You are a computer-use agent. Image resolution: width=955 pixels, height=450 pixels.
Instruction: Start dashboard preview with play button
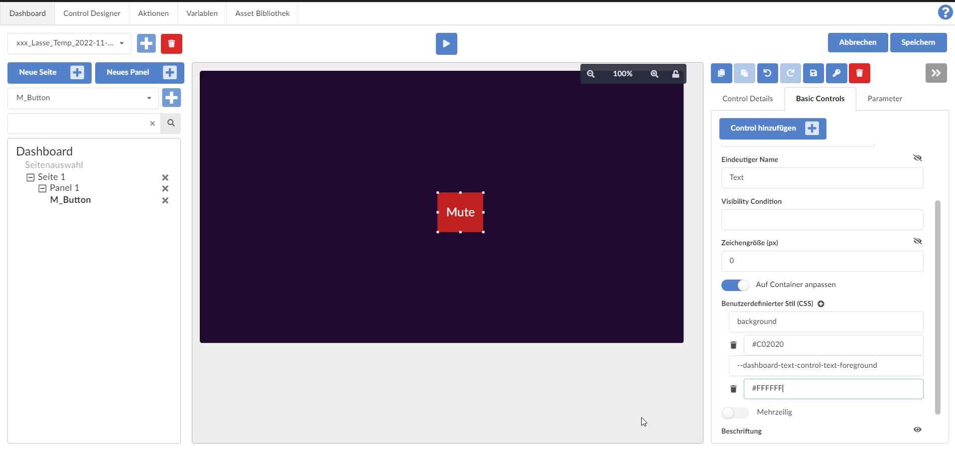click(446, 44)
